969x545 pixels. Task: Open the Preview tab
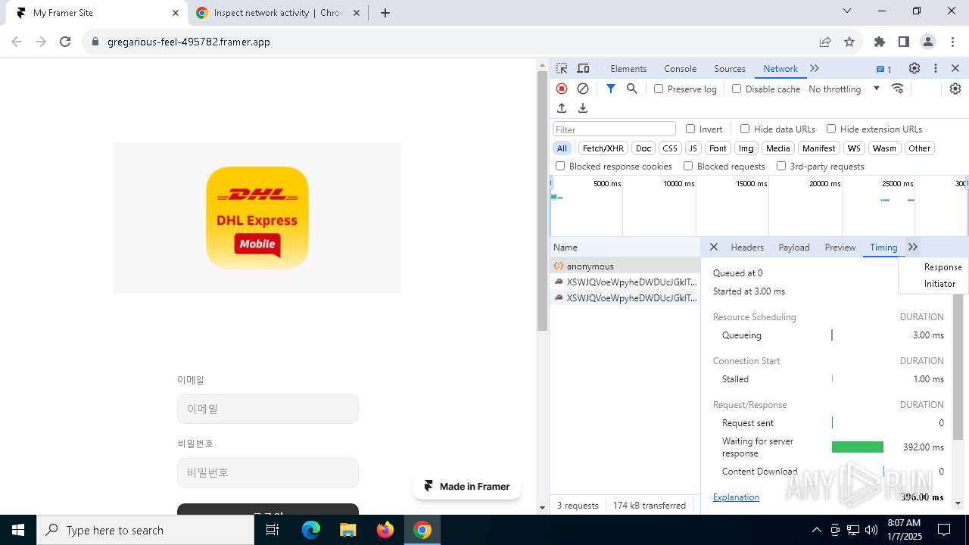(x=840, y=247)
